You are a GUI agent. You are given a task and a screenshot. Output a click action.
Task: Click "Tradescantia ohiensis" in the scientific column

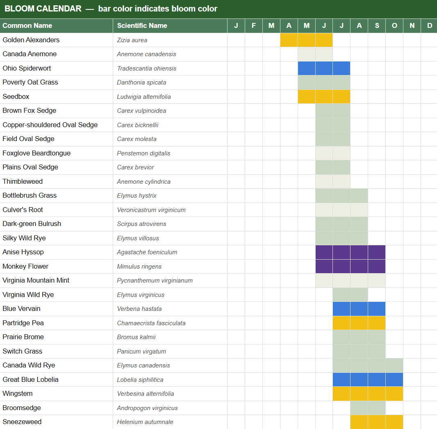pos(147,68)
